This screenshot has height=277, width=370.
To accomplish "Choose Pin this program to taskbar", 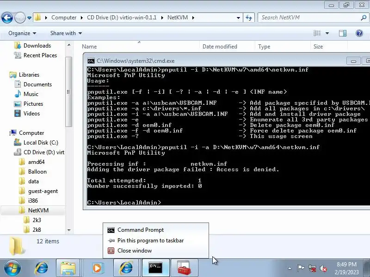I will [x=156, y=241].
